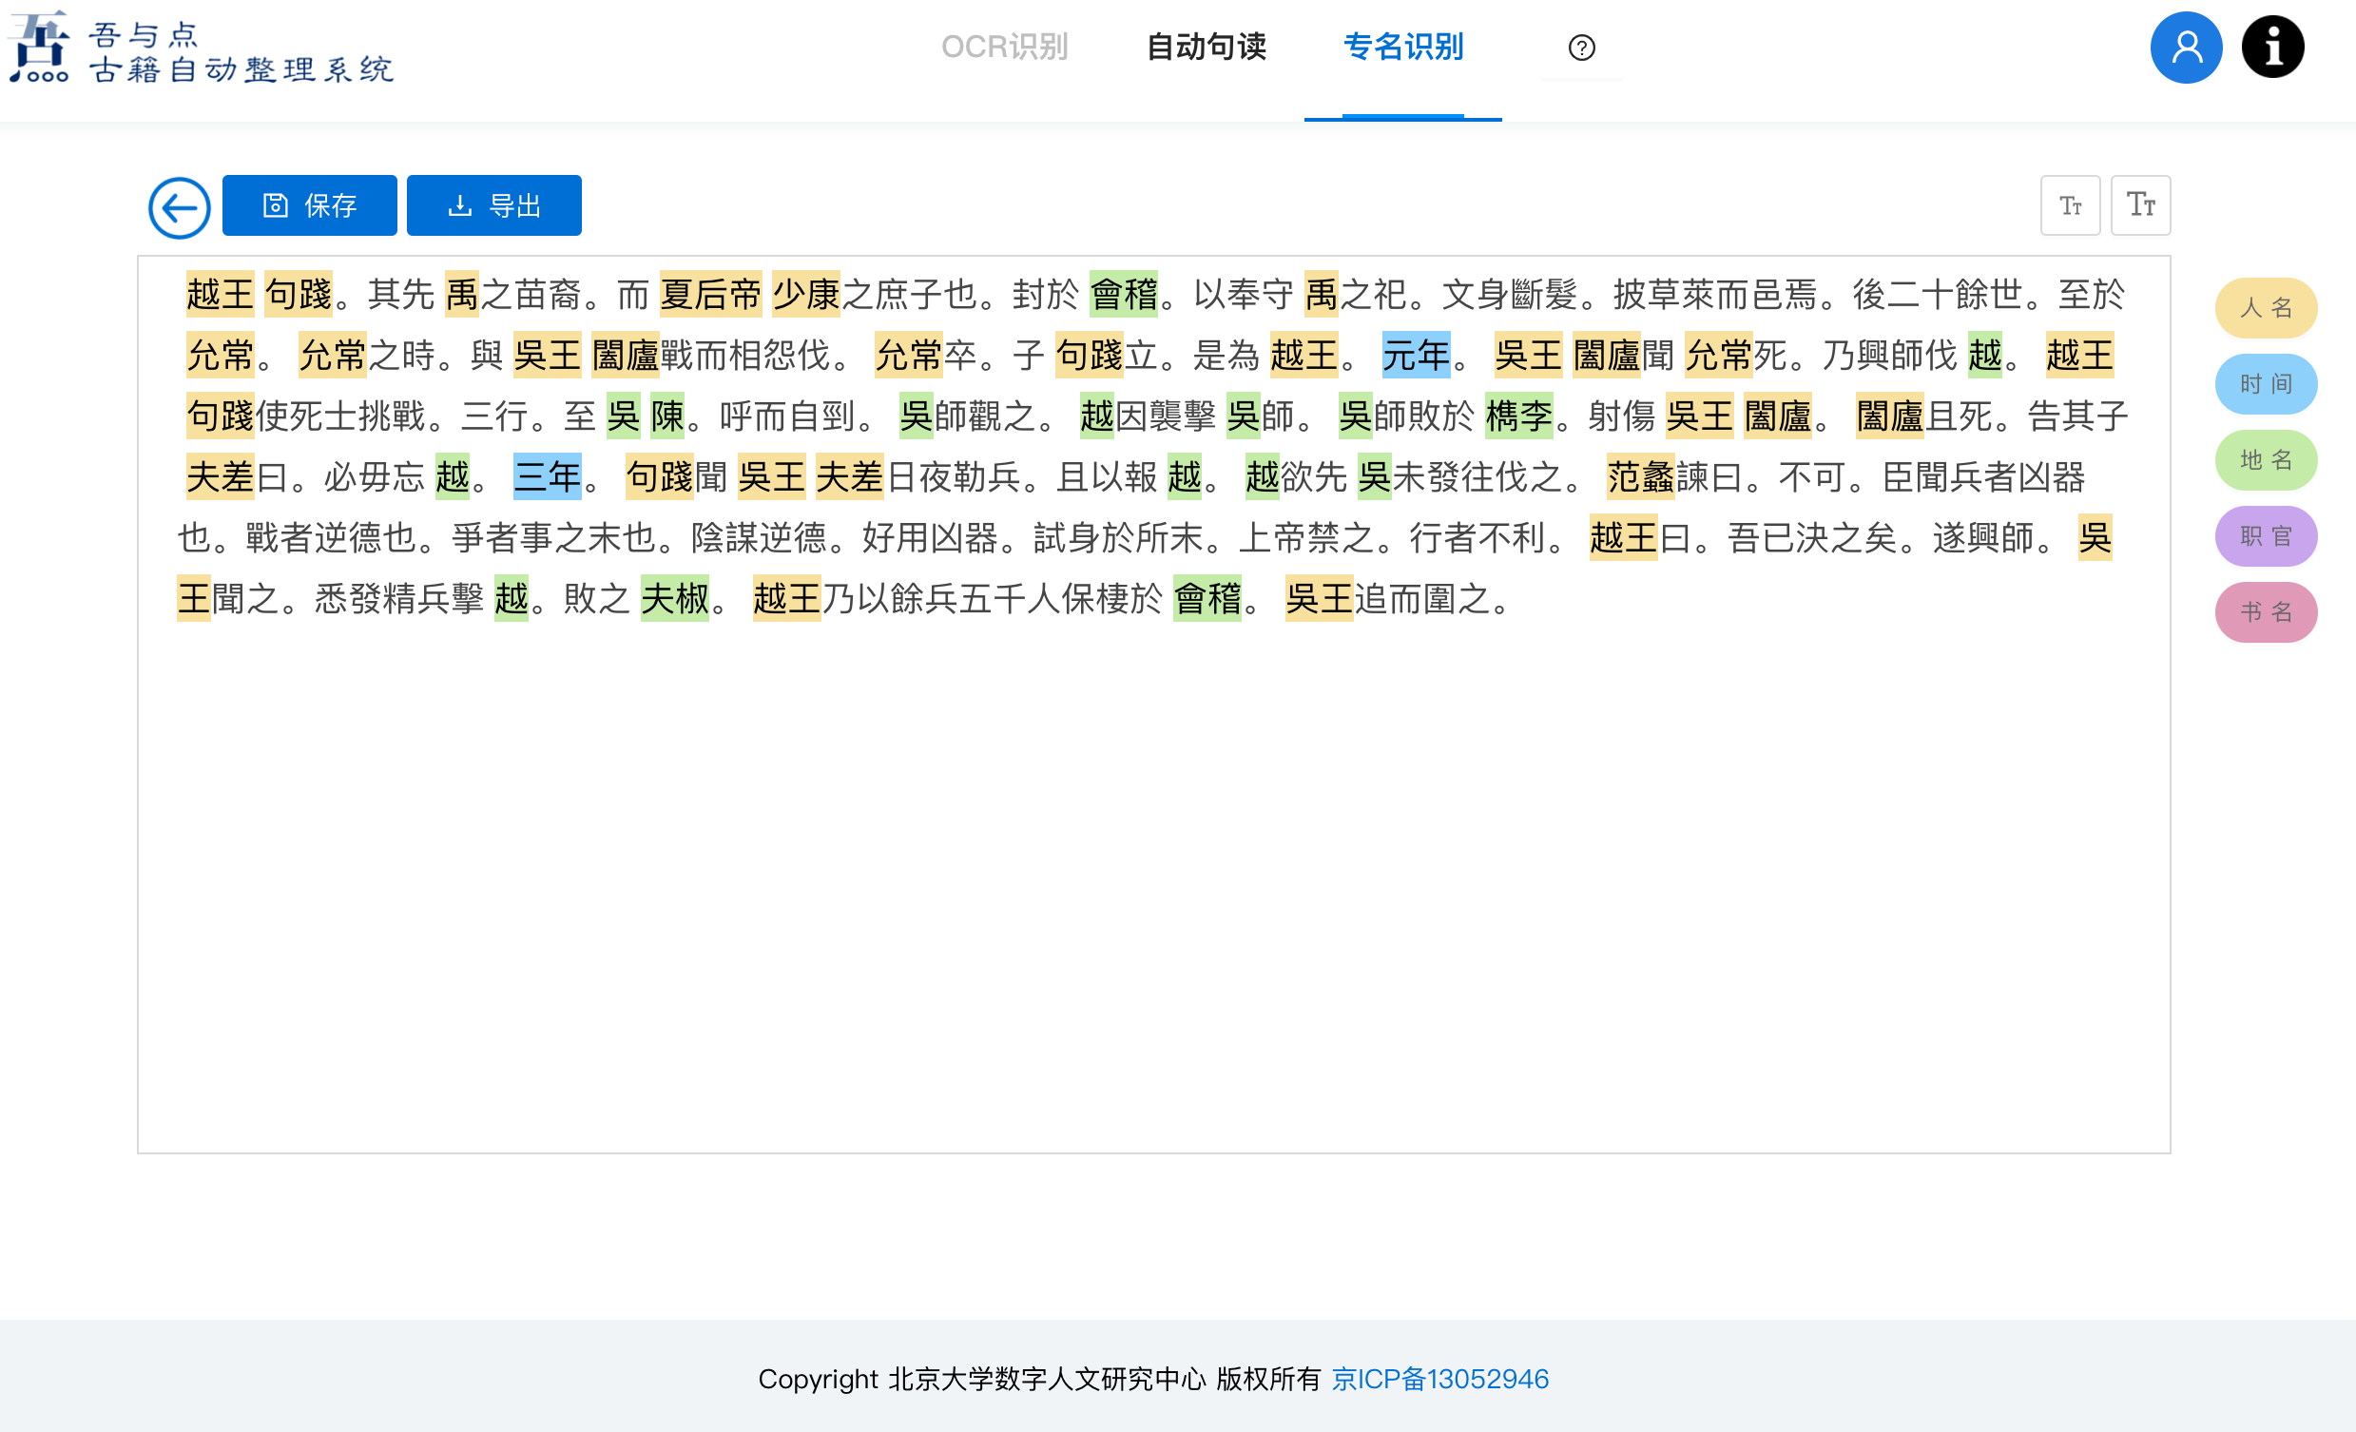The height and width of the screenshot is (1432, 2356).
Task: Switch to the OCR识别 tab
Action: pyautogui.click(x=1004, y=47)
